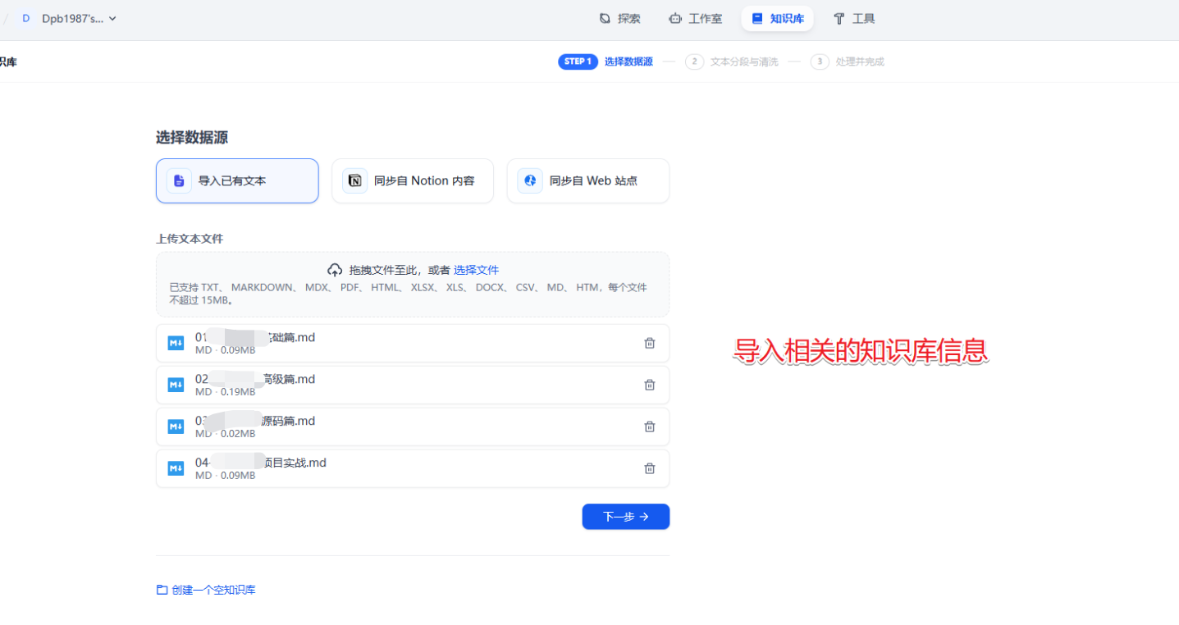Viewport: 1179px width, 625px height.
Task: Click the markdown icon of the 04 file
Action: pos(176,468)
